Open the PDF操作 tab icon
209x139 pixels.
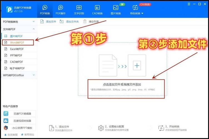pos(61,8)
